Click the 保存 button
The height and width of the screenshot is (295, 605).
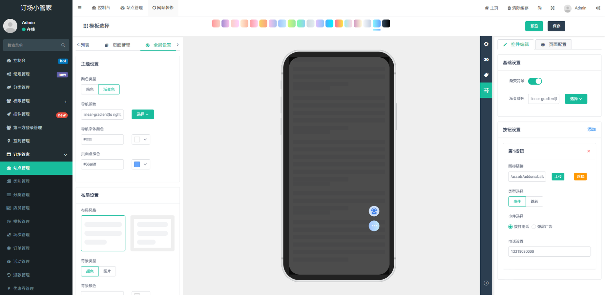click(x=556, y=26)
